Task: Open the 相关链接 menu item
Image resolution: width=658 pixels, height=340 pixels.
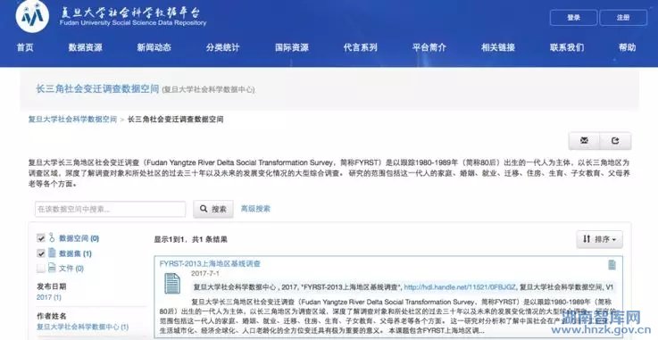Action: 498,47
